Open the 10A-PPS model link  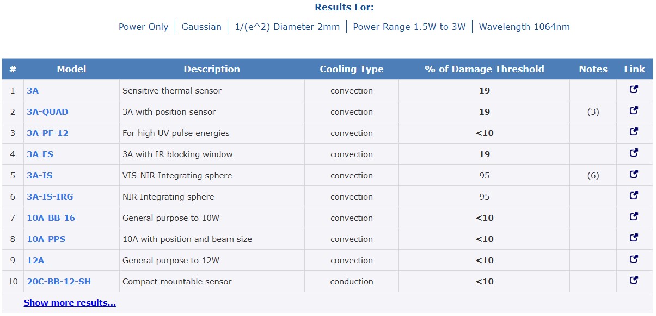[46, 239]
